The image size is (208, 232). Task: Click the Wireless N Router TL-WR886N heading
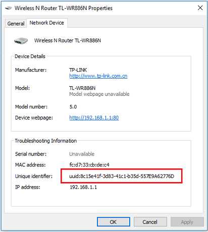68,40
